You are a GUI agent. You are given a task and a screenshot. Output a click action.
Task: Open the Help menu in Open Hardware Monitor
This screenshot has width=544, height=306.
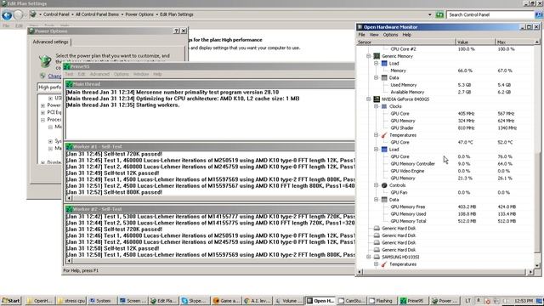[x=406, y=35]
